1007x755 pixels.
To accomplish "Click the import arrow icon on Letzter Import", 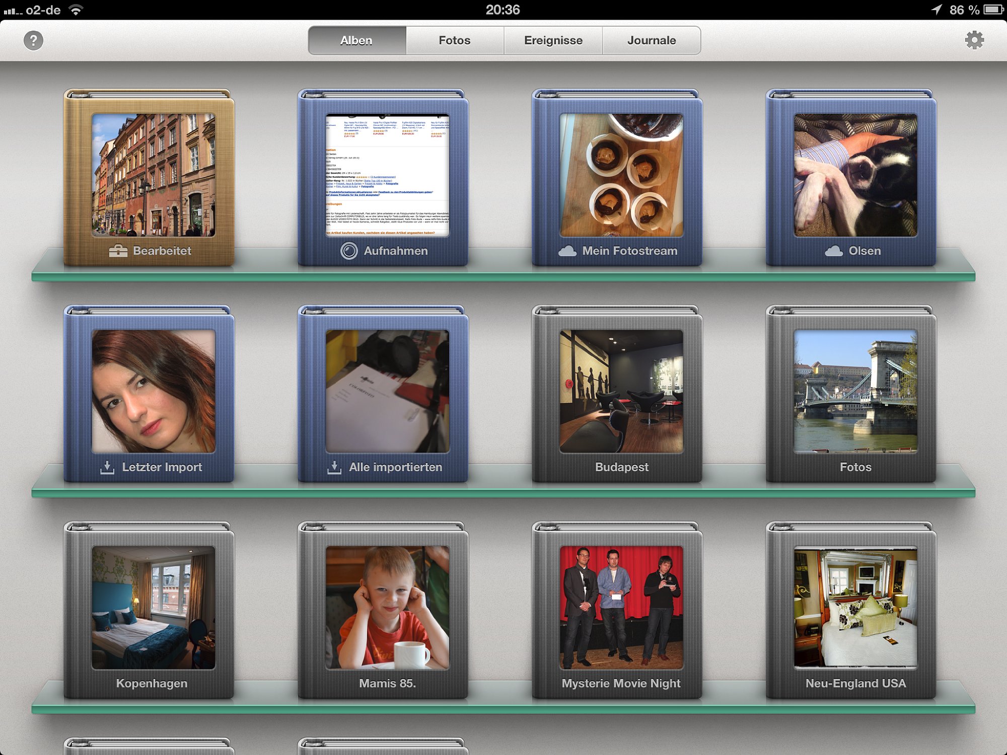I will pyautogui.click(x=107, y=467).
